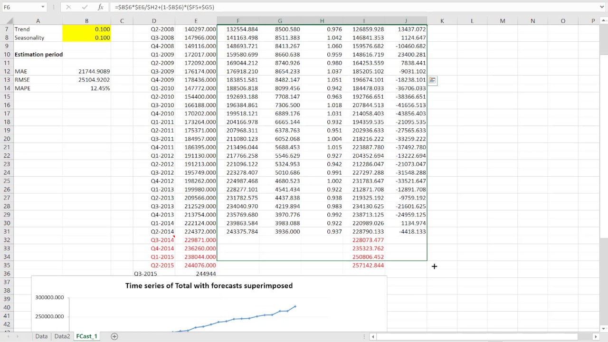Image resolution: width=608 pixels, height=342 pixels.
Task: Switch to the Data sheet tab
Action: pyautogui.click(x=41, y=336)
